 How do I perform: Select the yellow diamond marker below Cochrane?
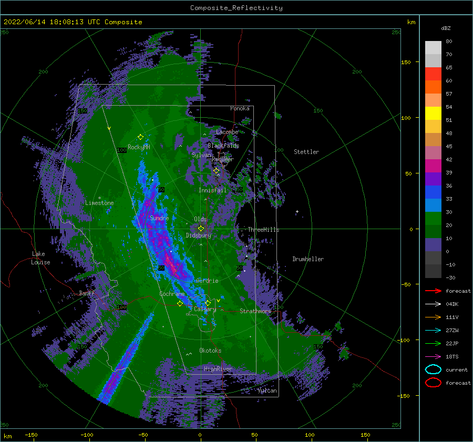[180, 303]
